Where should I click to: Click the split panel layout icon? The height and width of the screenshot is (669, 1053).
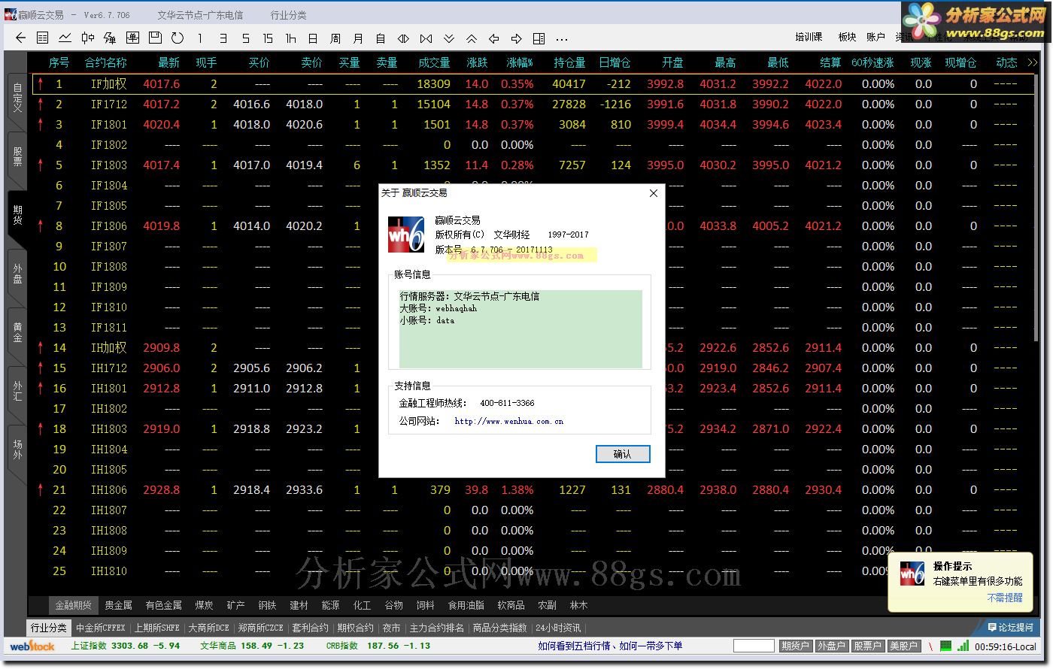pyautogui.click(x=539, y=38)
